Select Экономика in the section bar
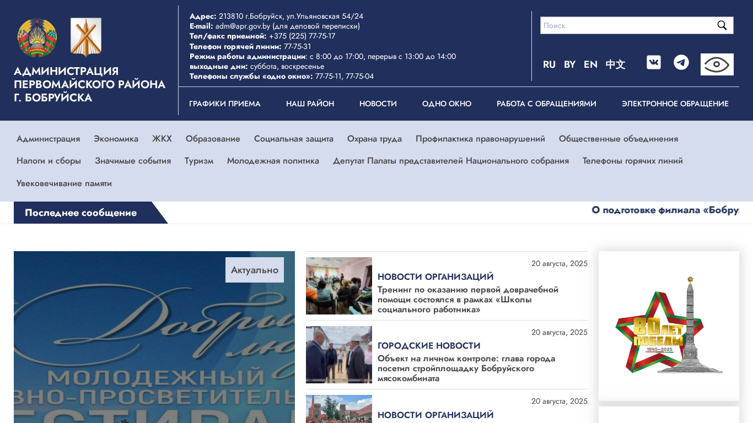 (116, 139)
